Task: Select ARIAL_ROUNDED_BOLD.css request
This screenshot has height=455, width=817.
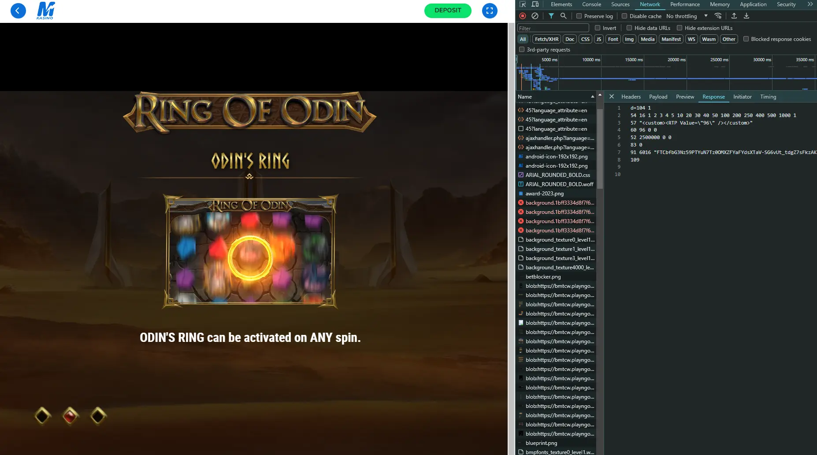Action: click(556, 175)
